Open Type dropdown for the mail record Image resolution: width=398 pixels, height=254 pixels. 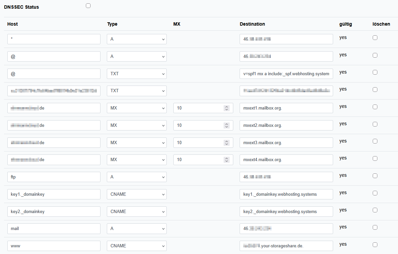point(136,229)
